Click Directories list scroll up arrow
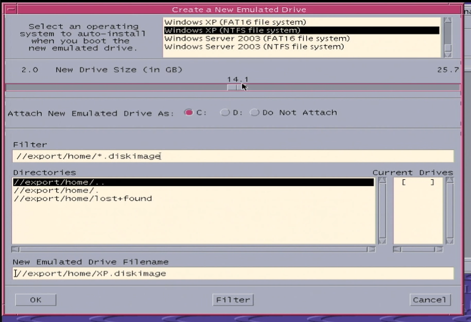Viewport: 471px width, 322px height. click(382, 180)
